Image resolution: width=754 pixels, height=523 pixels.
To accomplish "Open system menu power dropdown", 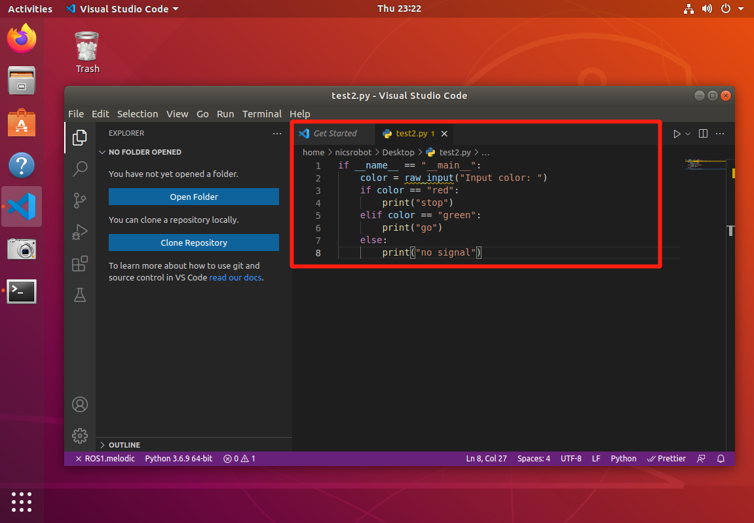I will (732, 9).
